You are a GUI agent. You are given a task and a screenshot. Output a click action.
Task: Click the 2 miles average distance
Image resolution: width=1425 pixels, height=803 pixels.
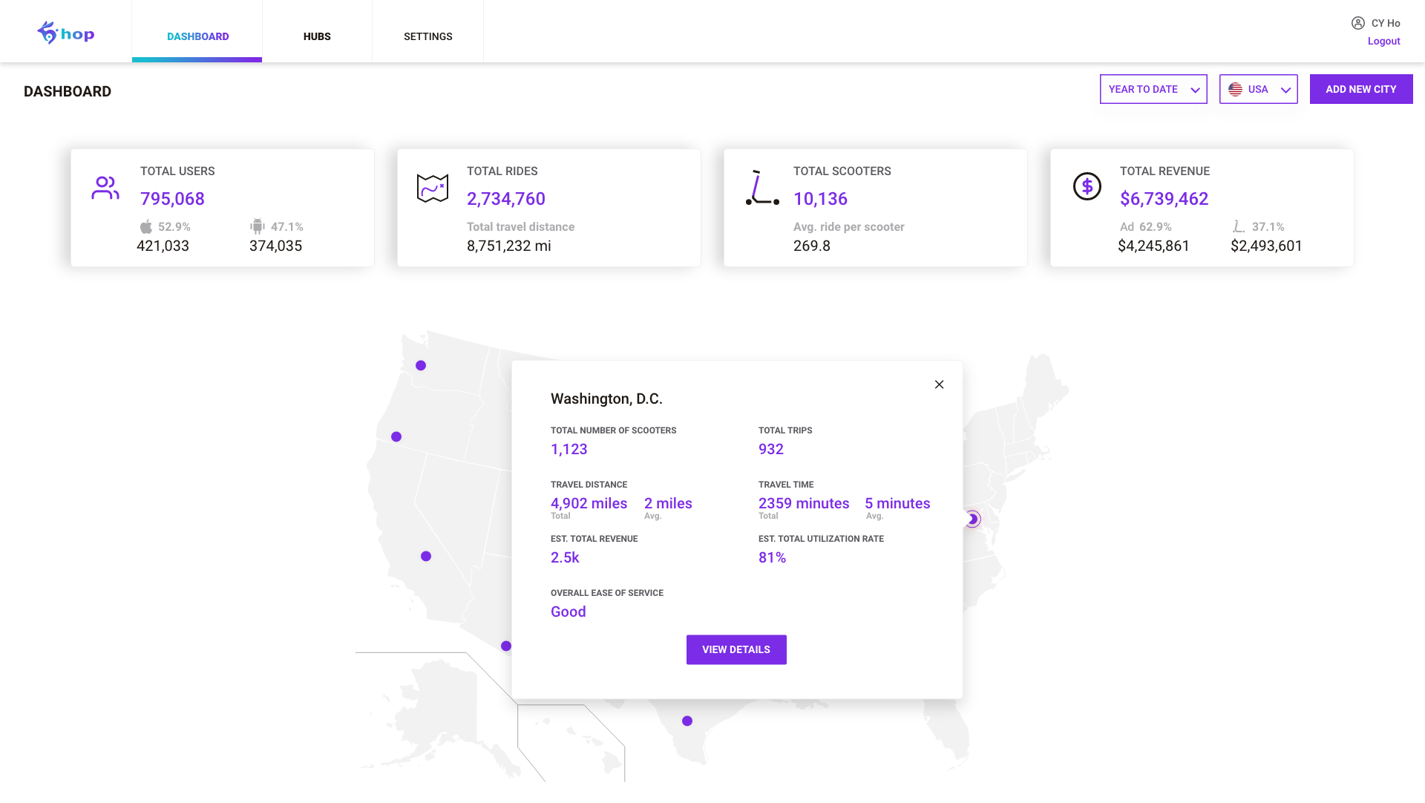click(x=668, y=503)
